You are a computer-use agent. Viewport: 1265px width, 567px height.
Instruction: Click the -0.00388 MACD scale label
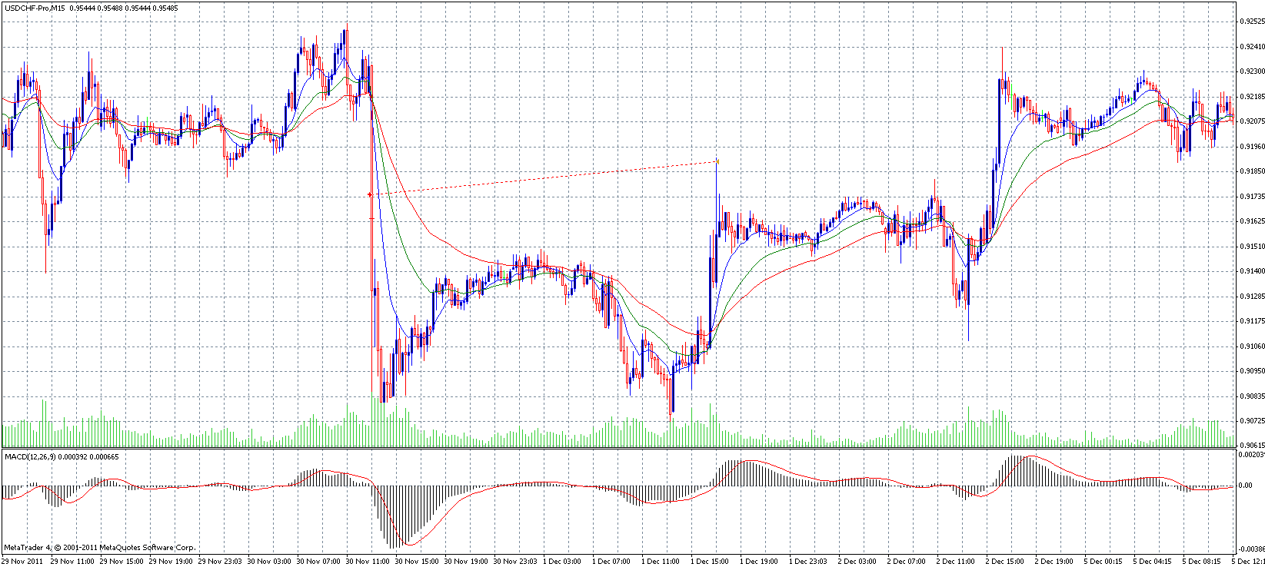click(x=1253, y=549)
